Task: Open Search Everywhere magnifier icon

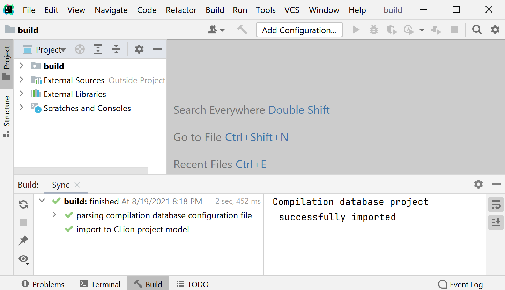Action: [x=477, y=30]
